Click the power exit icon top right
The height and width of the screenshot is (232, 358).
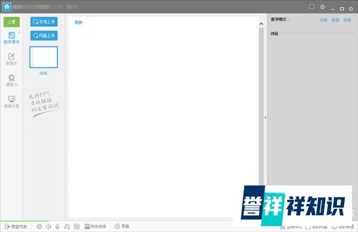coord(351,9)
